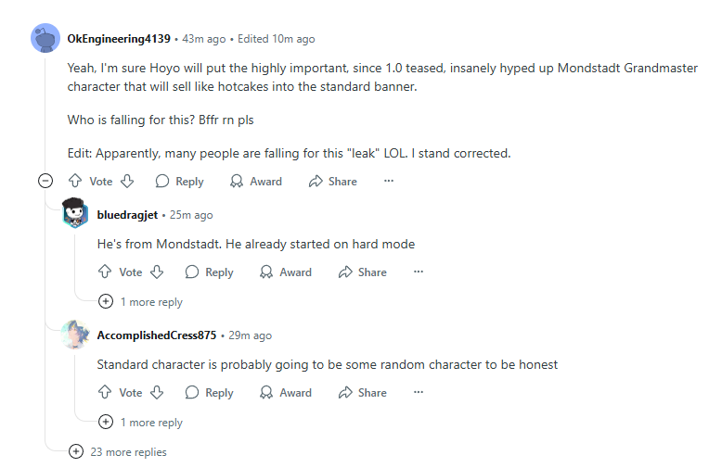Open more options menu on bluedragjet's comment
The height and width of the screenshot is (468, 709).
point(419,272)
